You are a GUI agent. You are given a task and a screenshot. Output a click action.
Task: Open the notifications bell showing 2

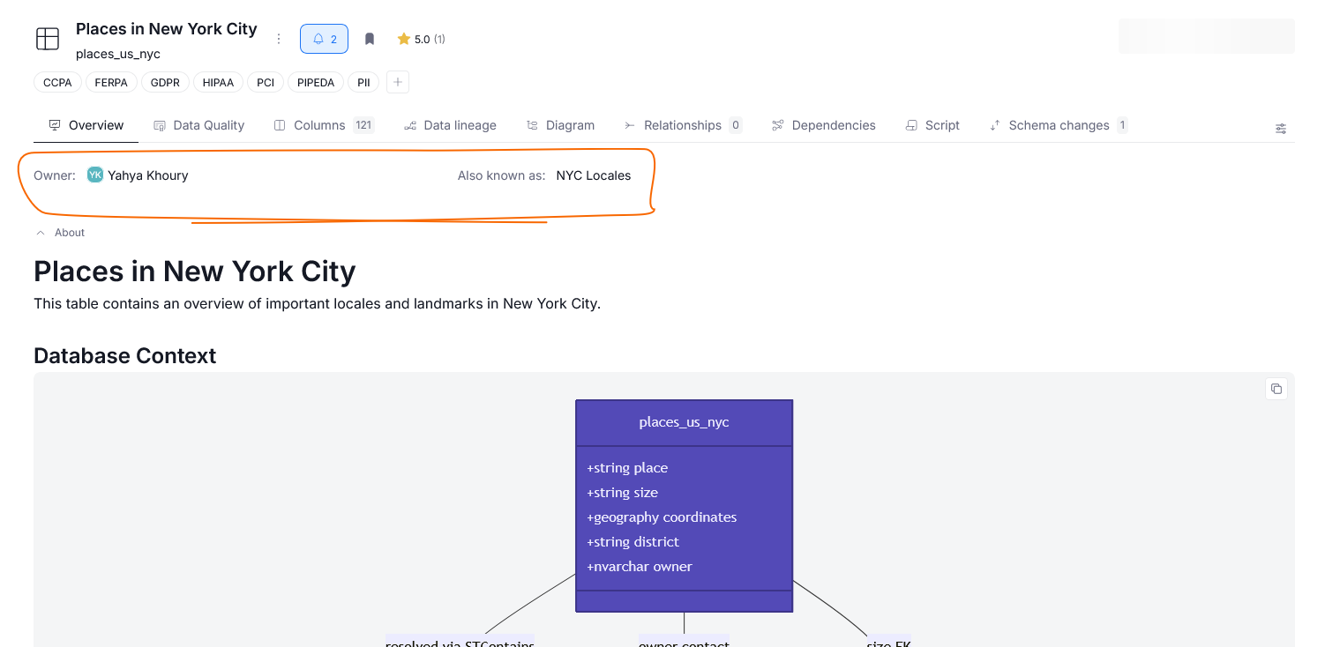(324, 39)
